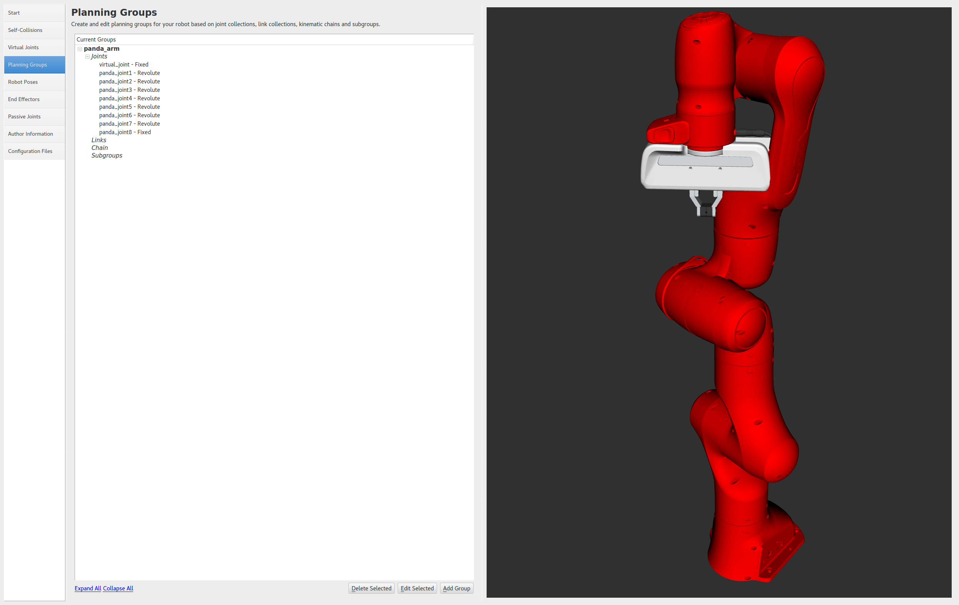Screen dimensions: 959x605
Task: Click the Collapse All link
Action: [x=118, y=588]
